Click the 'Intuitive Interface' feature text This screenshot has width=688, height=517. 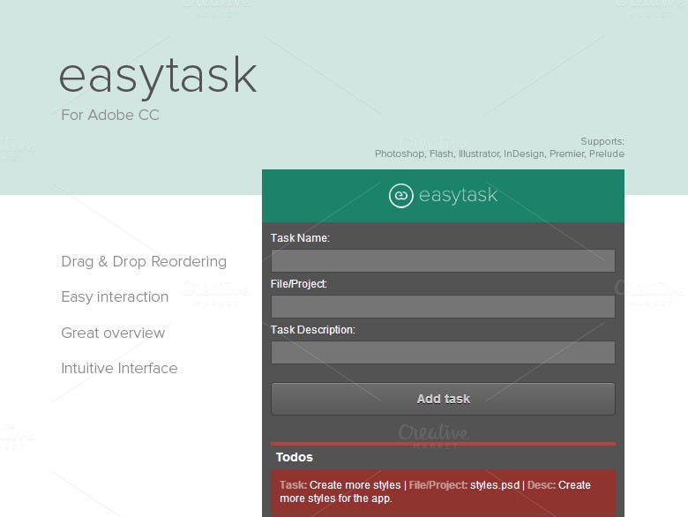[x=119, y=368]
